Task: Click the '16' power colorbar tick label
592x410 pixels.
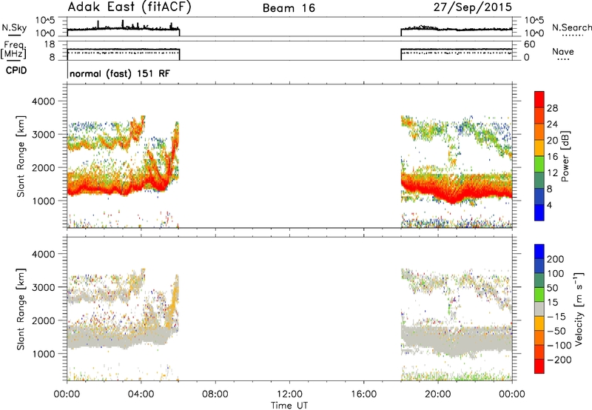Action: click(552, 157)
